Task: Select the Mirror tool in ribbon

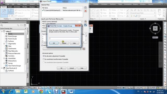Action: pos(112,13)
